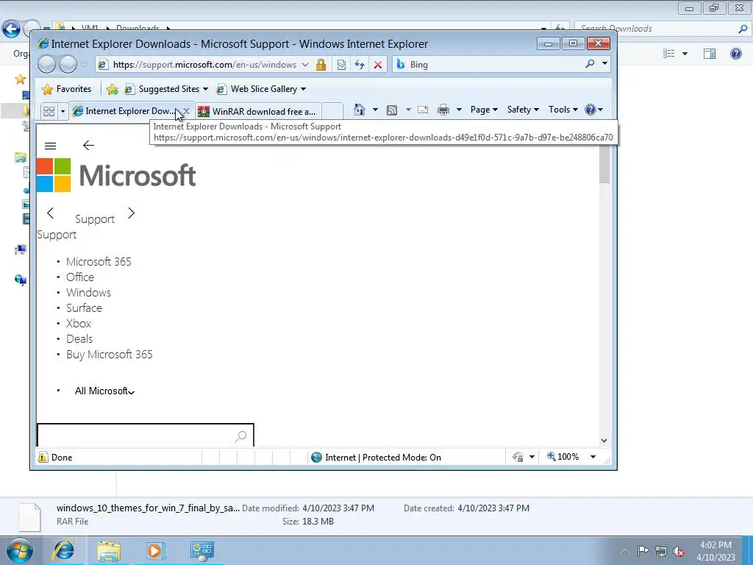Click Windows Media Player taskbar icon

[154, 551]
